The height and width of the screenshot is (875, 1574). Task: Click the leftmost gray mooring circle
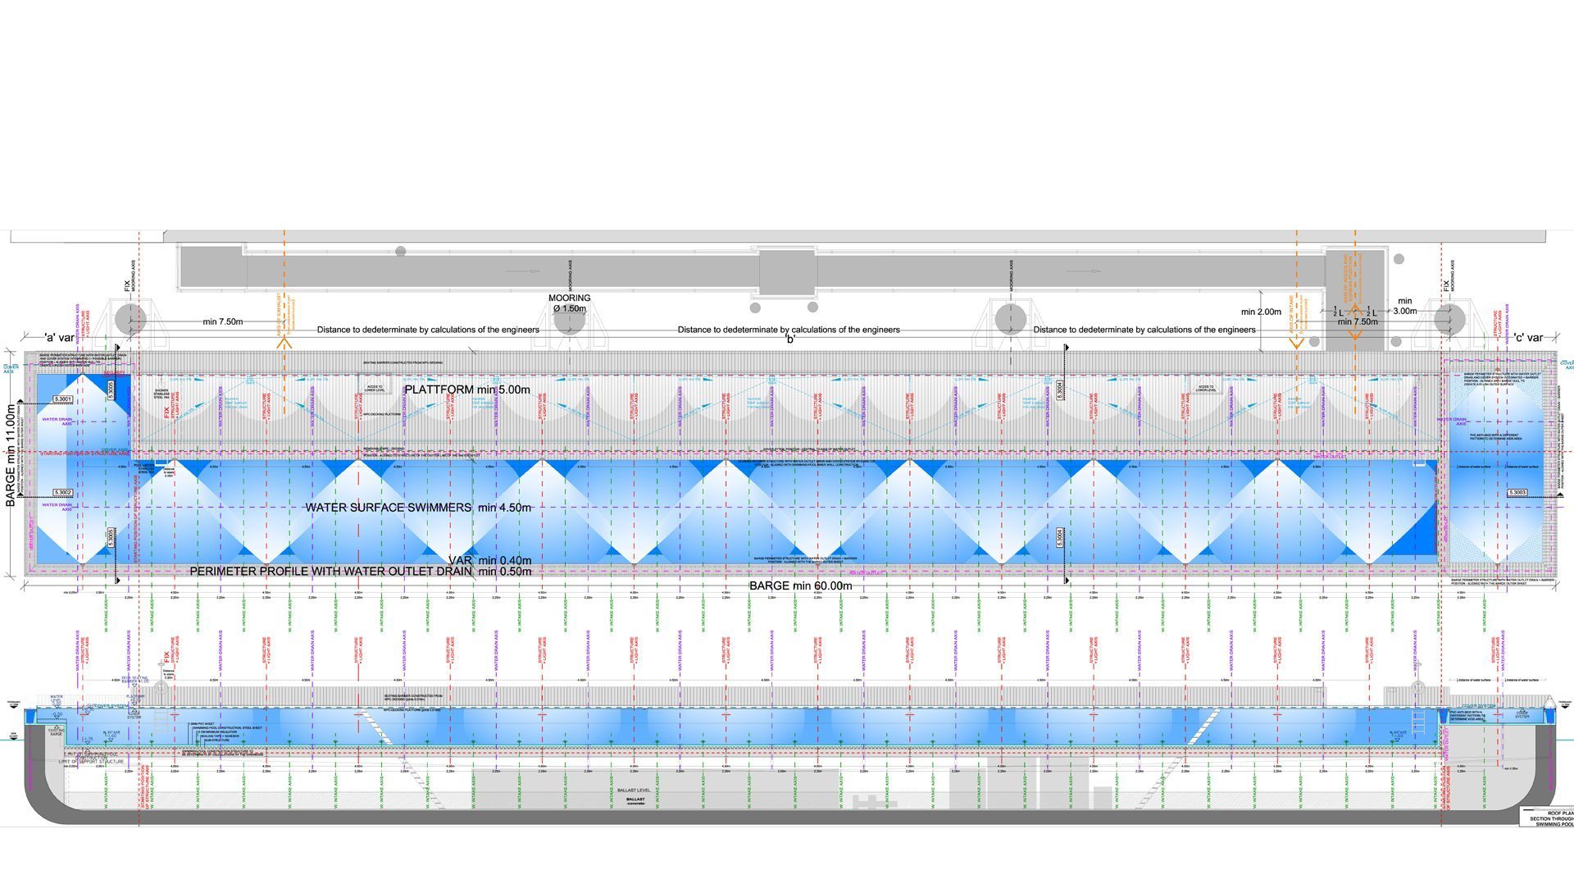(130, 319)
